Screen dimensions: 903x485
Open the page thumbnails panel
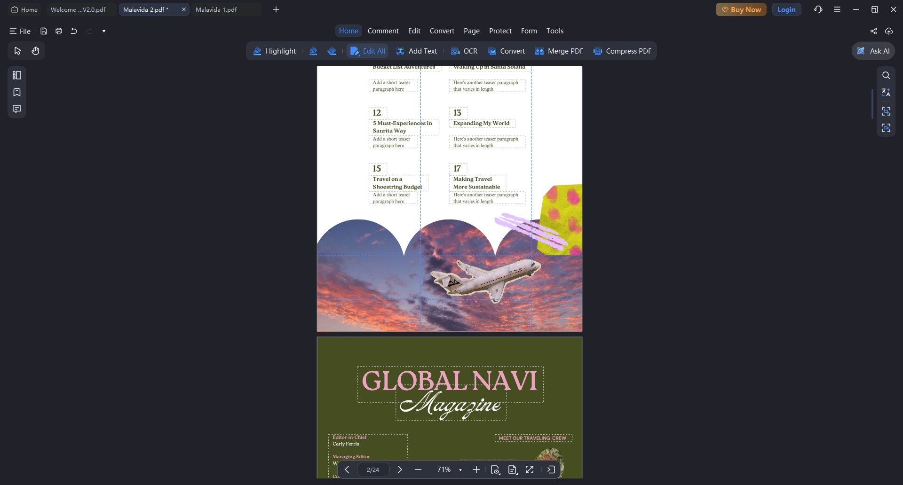17,75
